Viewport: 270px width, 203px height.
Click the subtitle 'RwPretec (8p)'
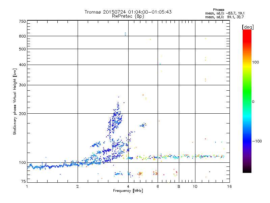point(128,16)
